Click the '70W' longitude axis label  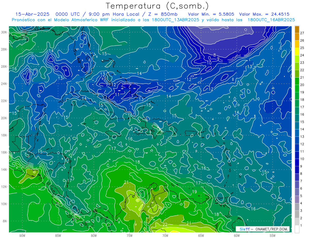tap(165, 236)
